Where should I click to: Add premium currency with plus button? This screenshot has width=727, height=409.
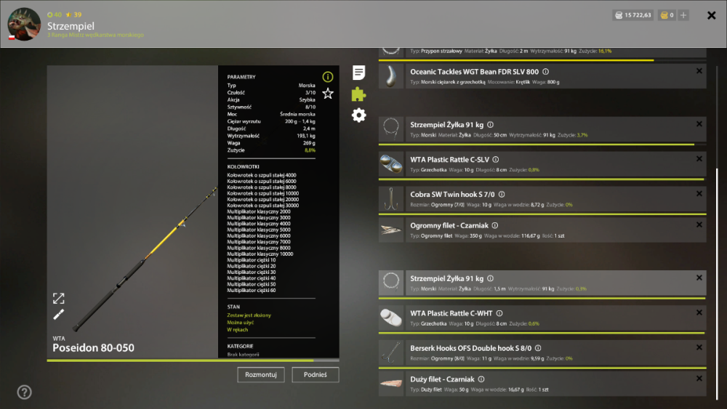683,15
